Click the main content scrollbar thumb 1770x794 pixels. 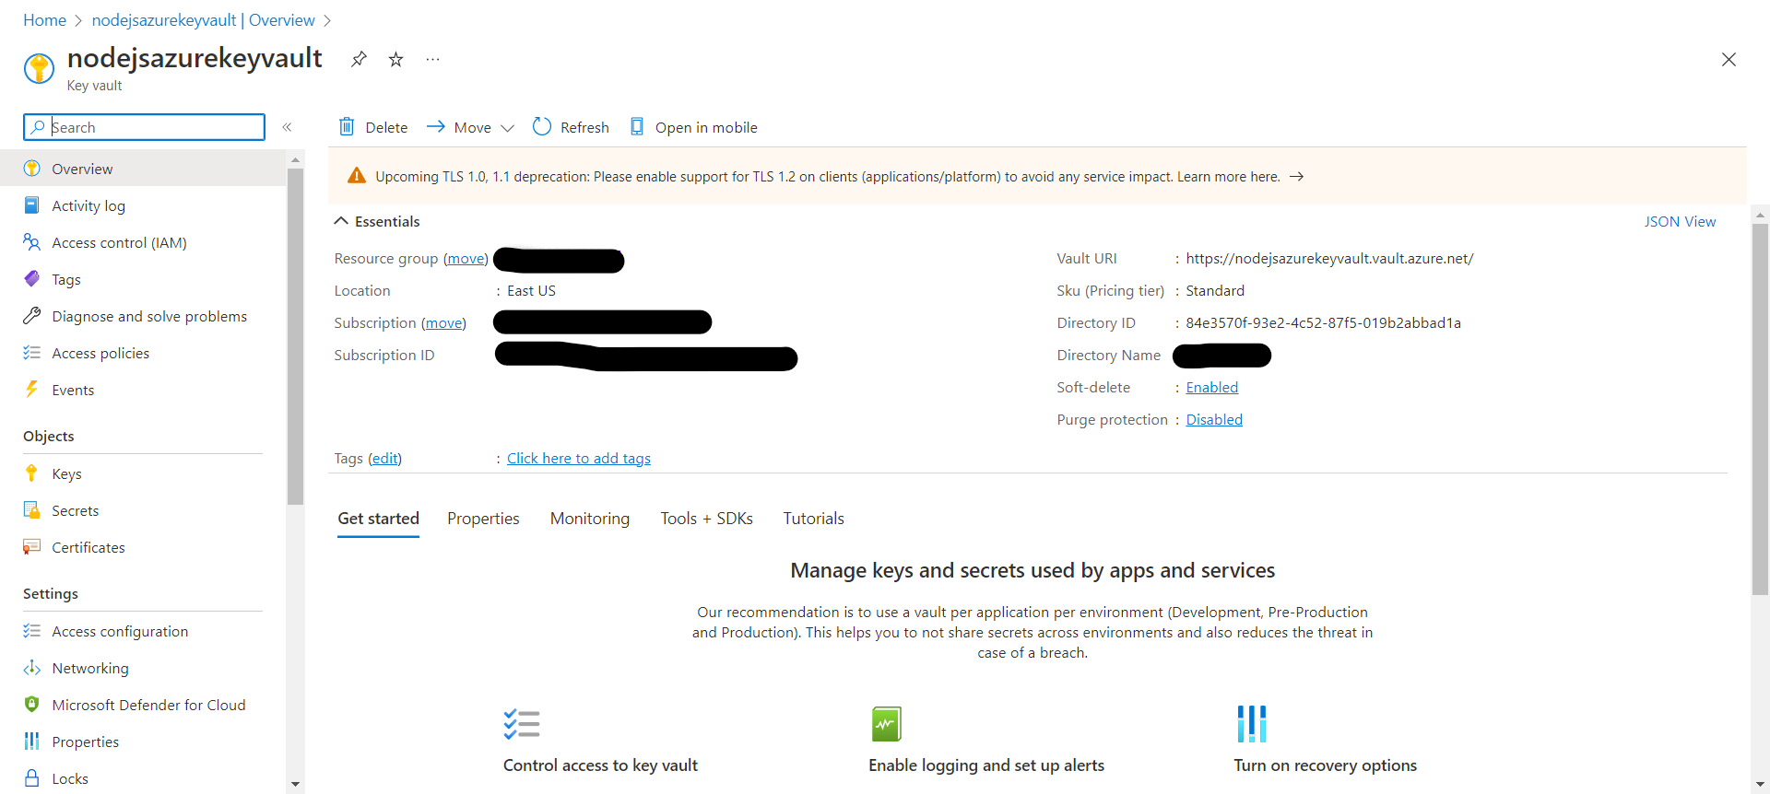(x=1760, y=410)
